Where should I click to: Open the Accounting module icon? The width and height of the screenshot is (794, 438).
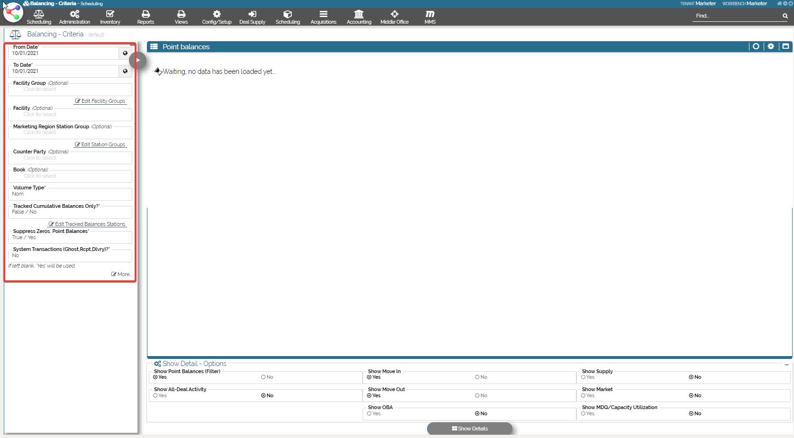(x=359, y=17)
